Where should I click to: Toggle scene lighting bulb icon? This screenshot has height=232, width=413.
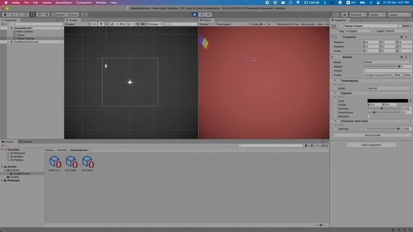101,24
